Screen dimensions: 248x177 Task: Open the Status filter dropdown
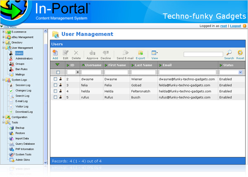pos(240,72)
